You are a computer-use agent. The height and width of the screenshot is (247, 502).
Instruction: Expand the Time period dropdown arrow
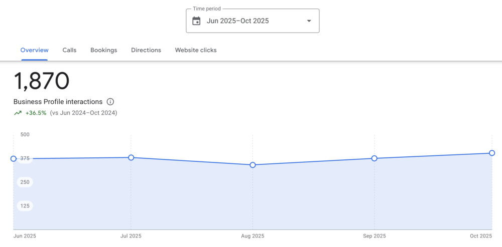point(309,21)
